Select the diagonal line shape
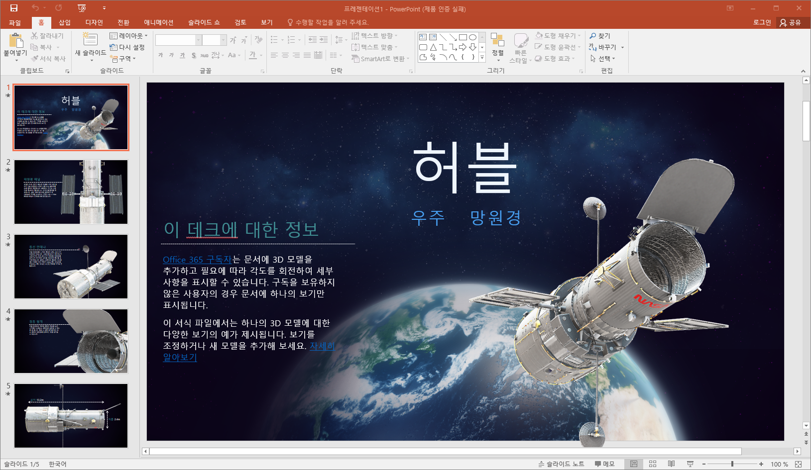The height and width of the screenshot is (470, 811). [x=443, y=37]
